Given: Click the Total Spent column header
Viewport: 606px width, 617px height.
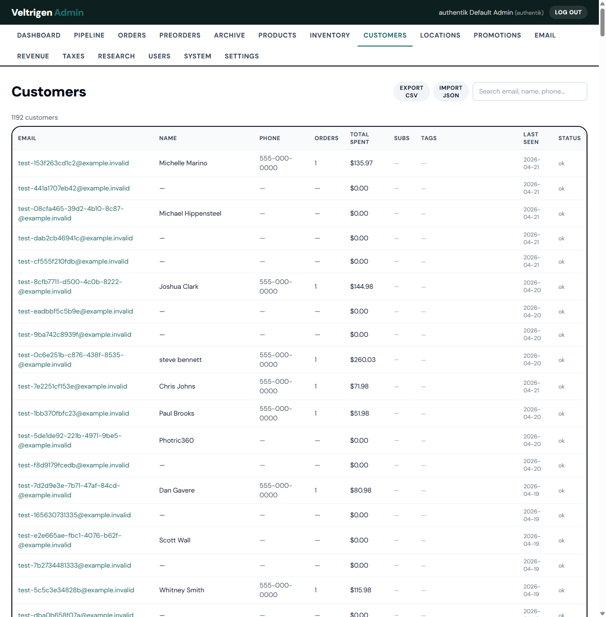Looking at the screenshot, I should (x=360, y=138).
